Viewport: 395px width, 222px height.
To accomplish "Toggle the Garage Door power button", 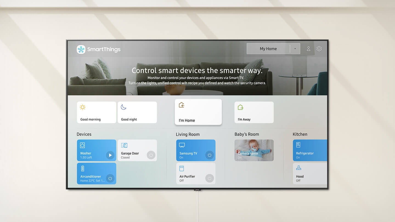I will click(151, 155).
